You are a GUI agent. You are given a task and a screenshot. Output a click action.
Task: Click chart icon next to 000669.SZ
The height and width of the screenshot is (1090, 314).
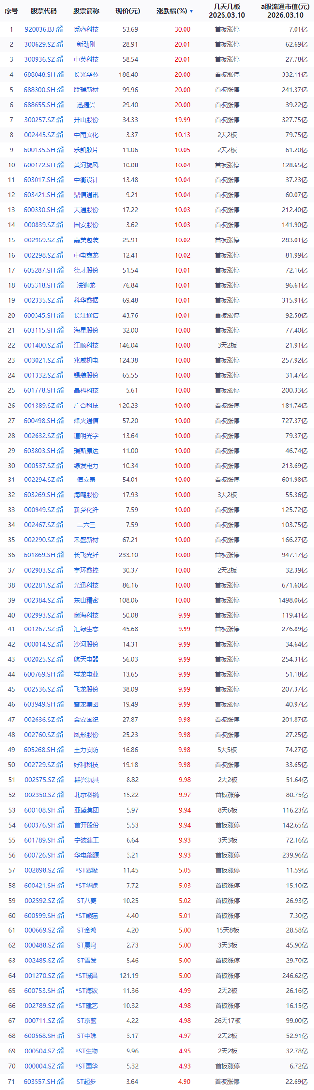click(x=60, y=930)
